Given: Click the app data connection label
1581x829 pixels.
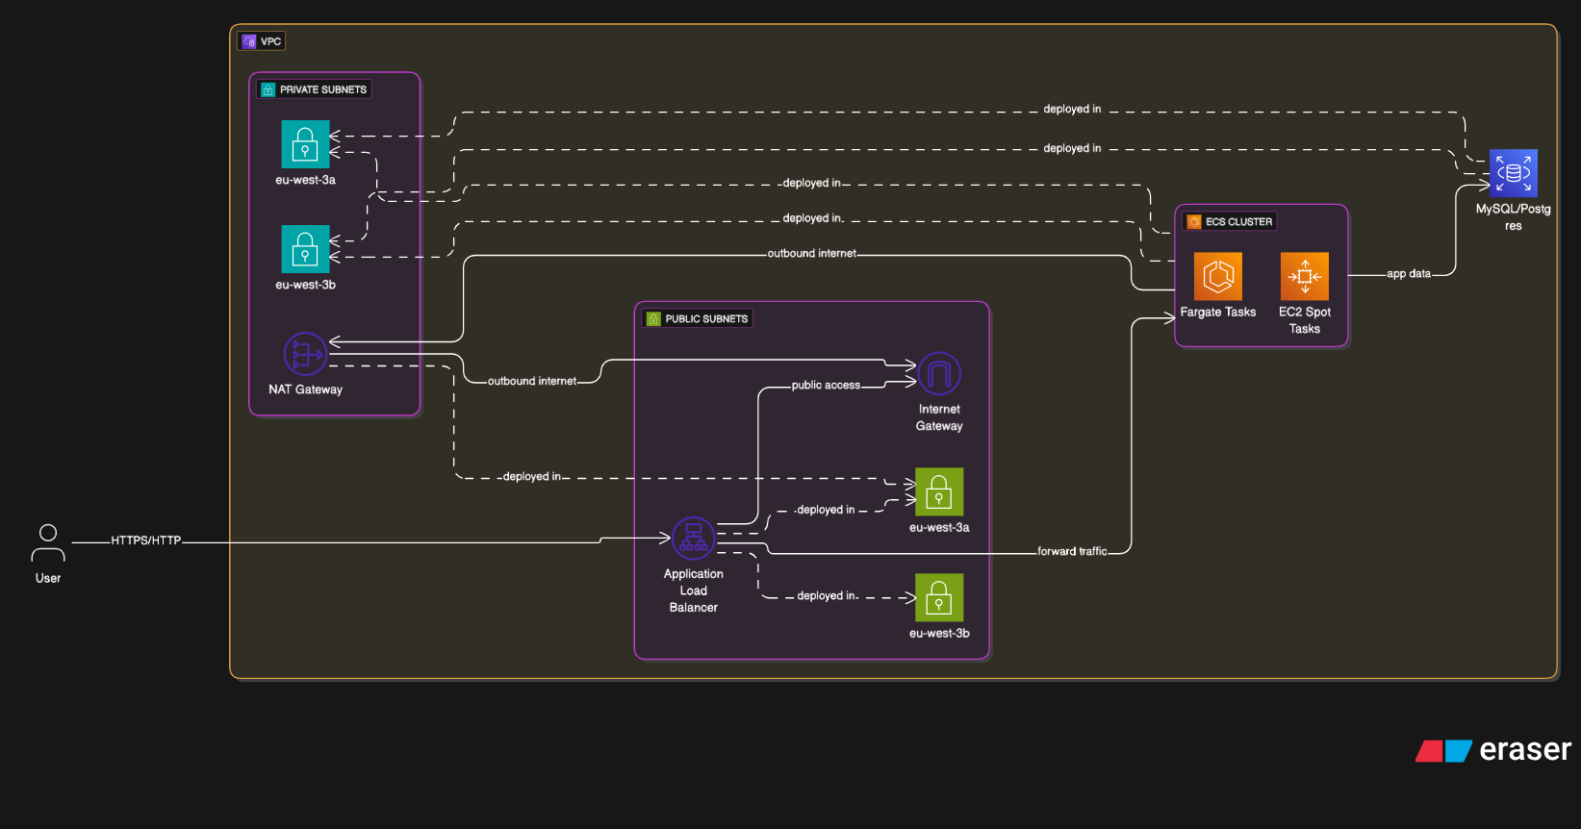Looking at the screenshot, I should (1408, 274).
